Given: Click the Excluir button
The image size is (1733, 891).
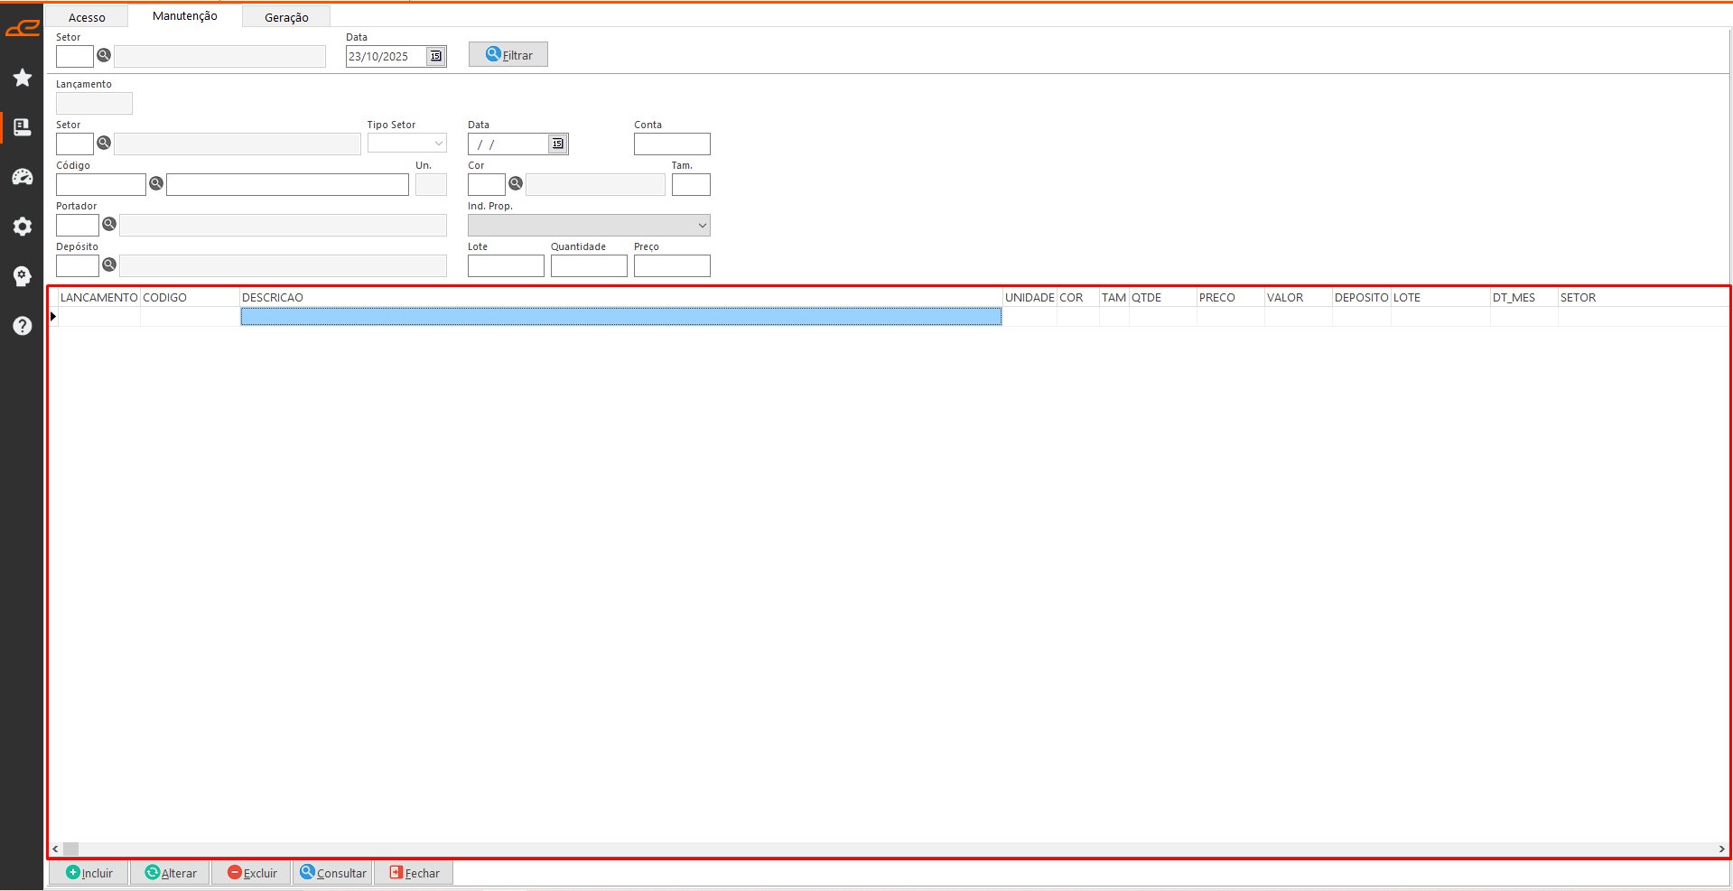Looking at the screenshot, I should click(x=252, y=873).
